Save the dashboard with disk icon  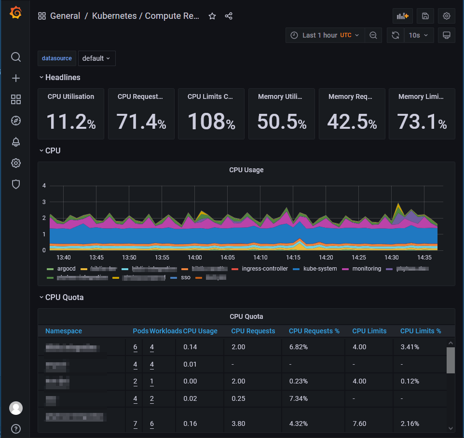425,16
